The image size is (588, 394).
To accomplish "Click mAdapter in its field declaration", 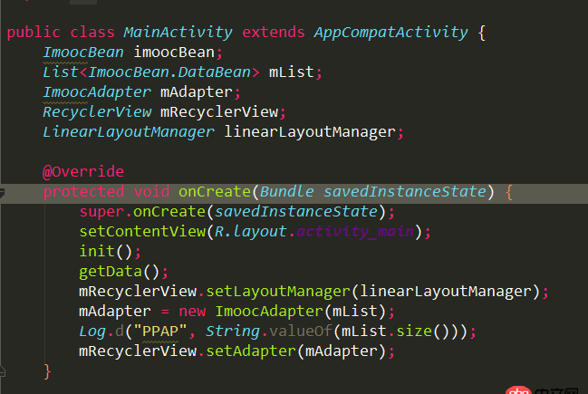I will [197, 91].
